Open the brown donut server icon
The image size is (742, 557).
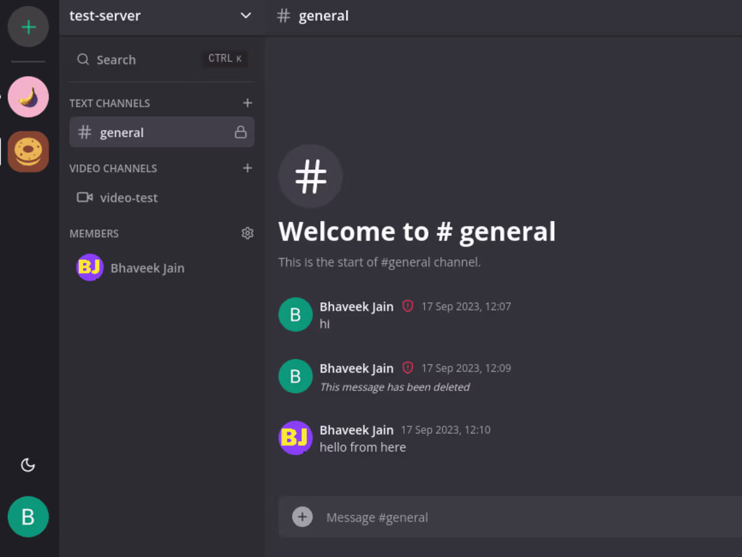28,152
